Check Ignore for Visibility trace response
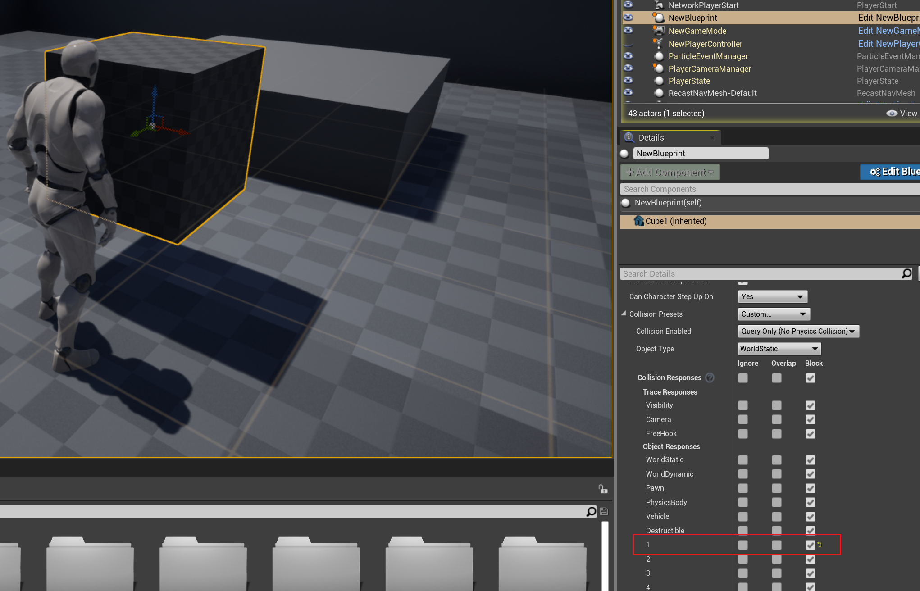The width and height of the screenshot is (920, 591). pos(742,405)
